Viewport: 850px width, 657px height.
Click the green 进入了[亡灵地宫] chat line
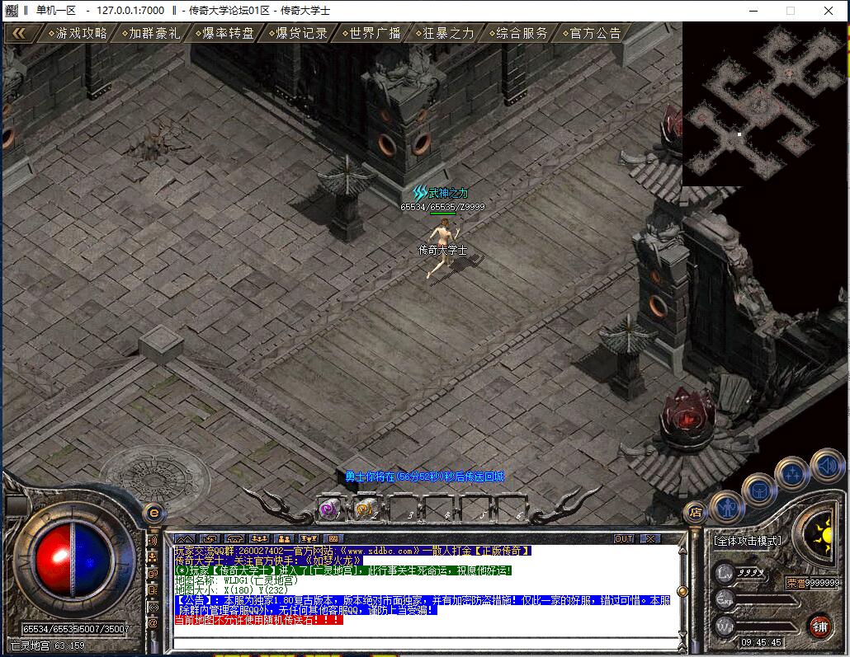[x=343, y=571]
